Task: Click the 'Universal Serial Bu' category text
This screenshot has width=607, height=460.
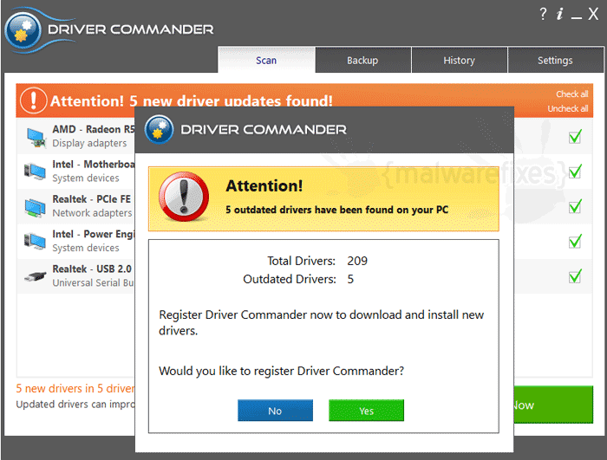Action: coord(93,282)
